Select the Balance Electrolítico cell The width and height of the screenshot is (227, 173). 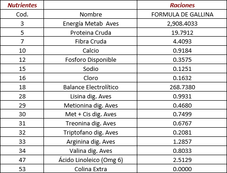91,87
